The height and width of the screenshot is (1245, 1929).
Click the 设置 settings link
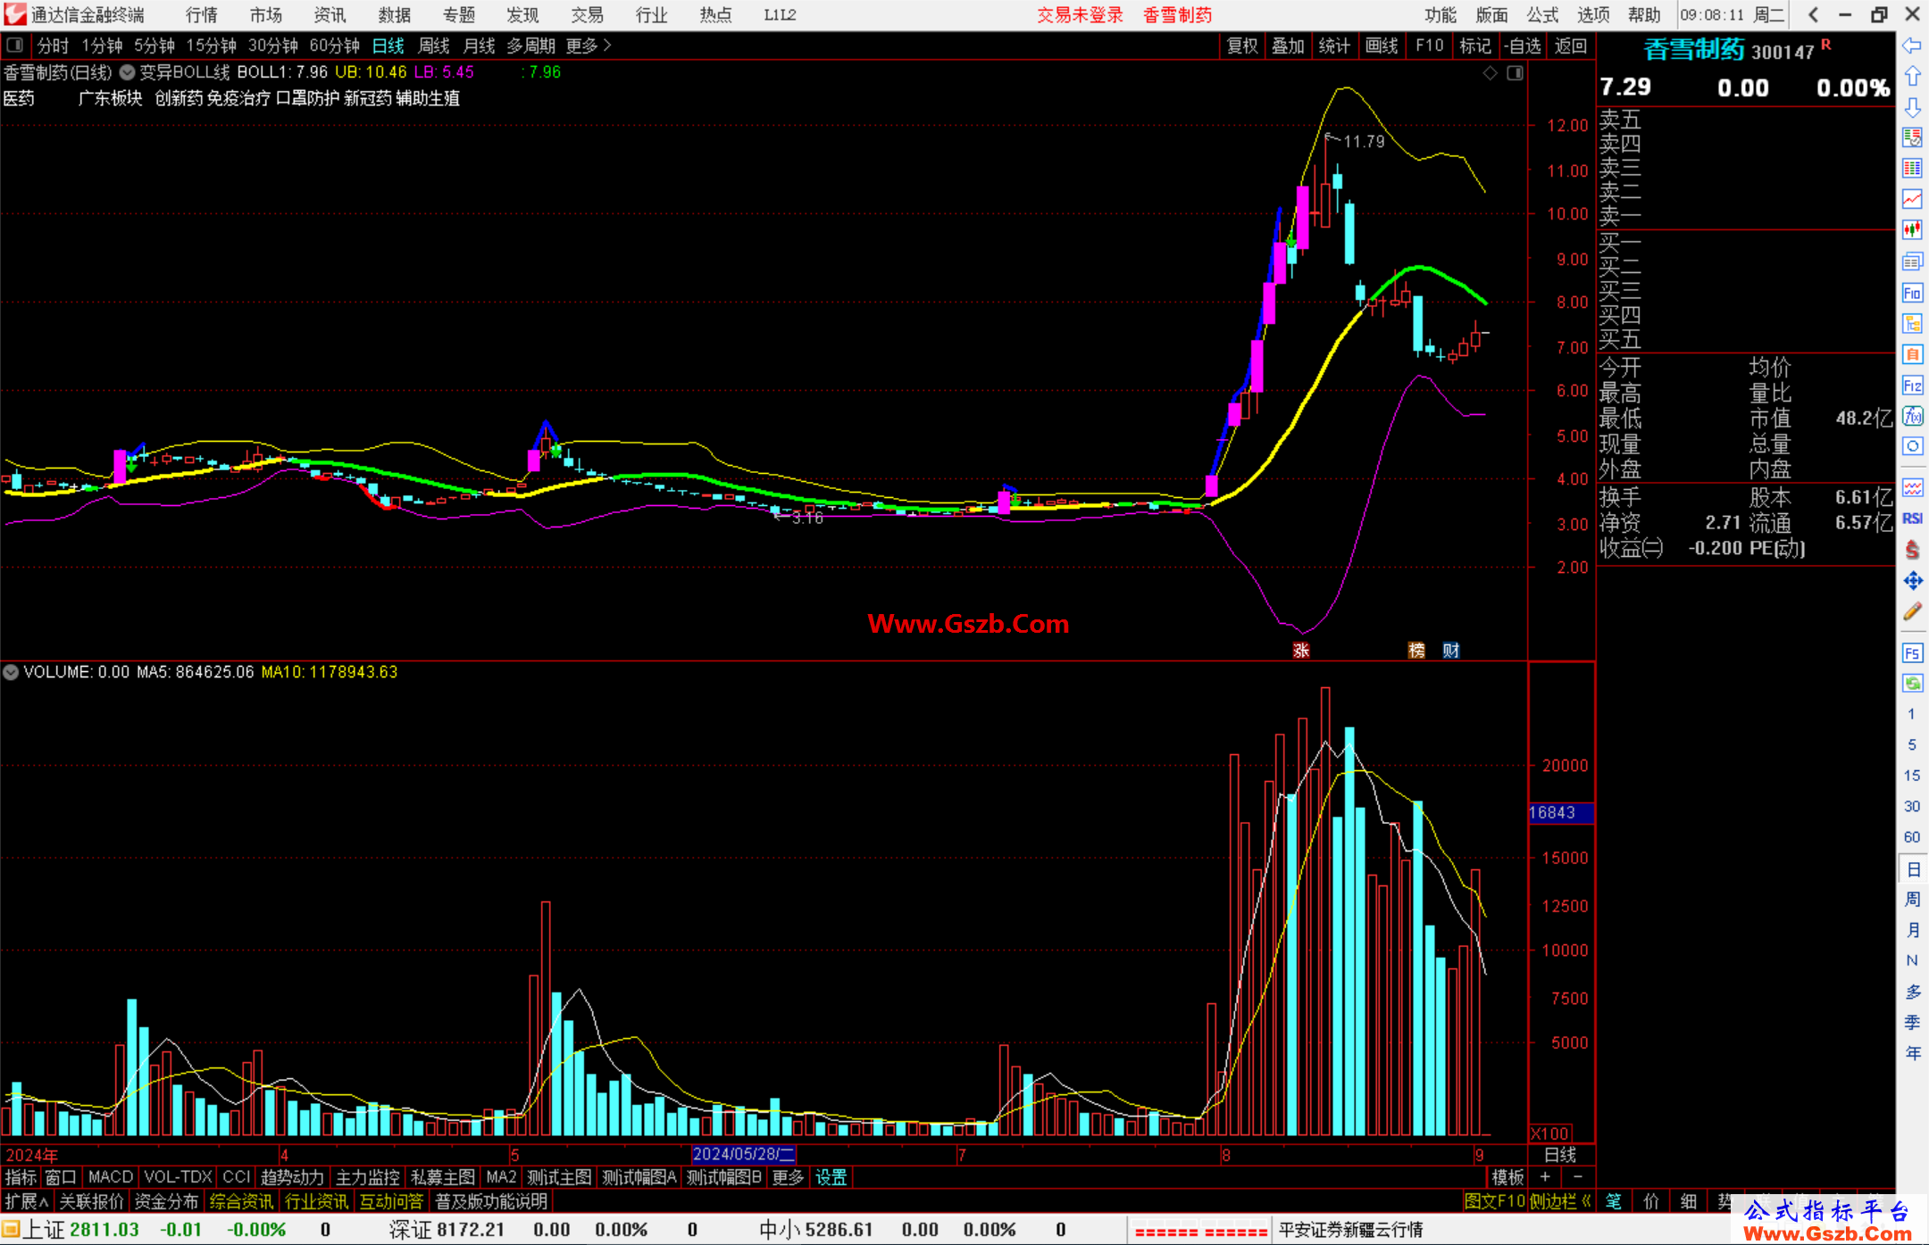click(x=831, y=1177)
